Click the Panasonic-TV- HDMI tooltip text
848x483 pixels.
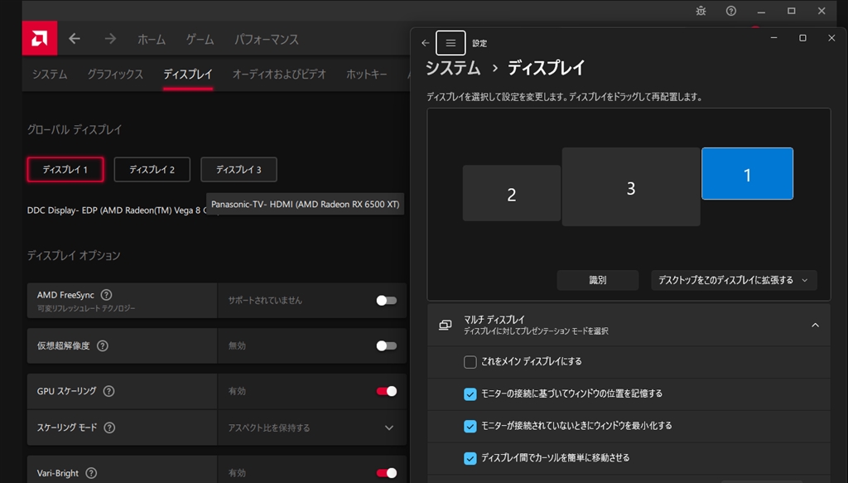tap(305, 205)
